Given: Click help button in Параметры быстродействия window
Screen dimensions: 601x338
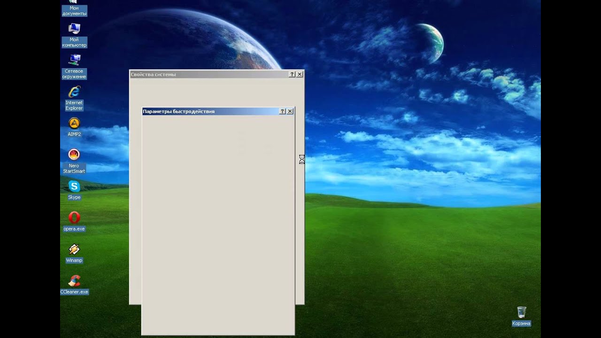Looking at the screenshot, I should 282,111.
